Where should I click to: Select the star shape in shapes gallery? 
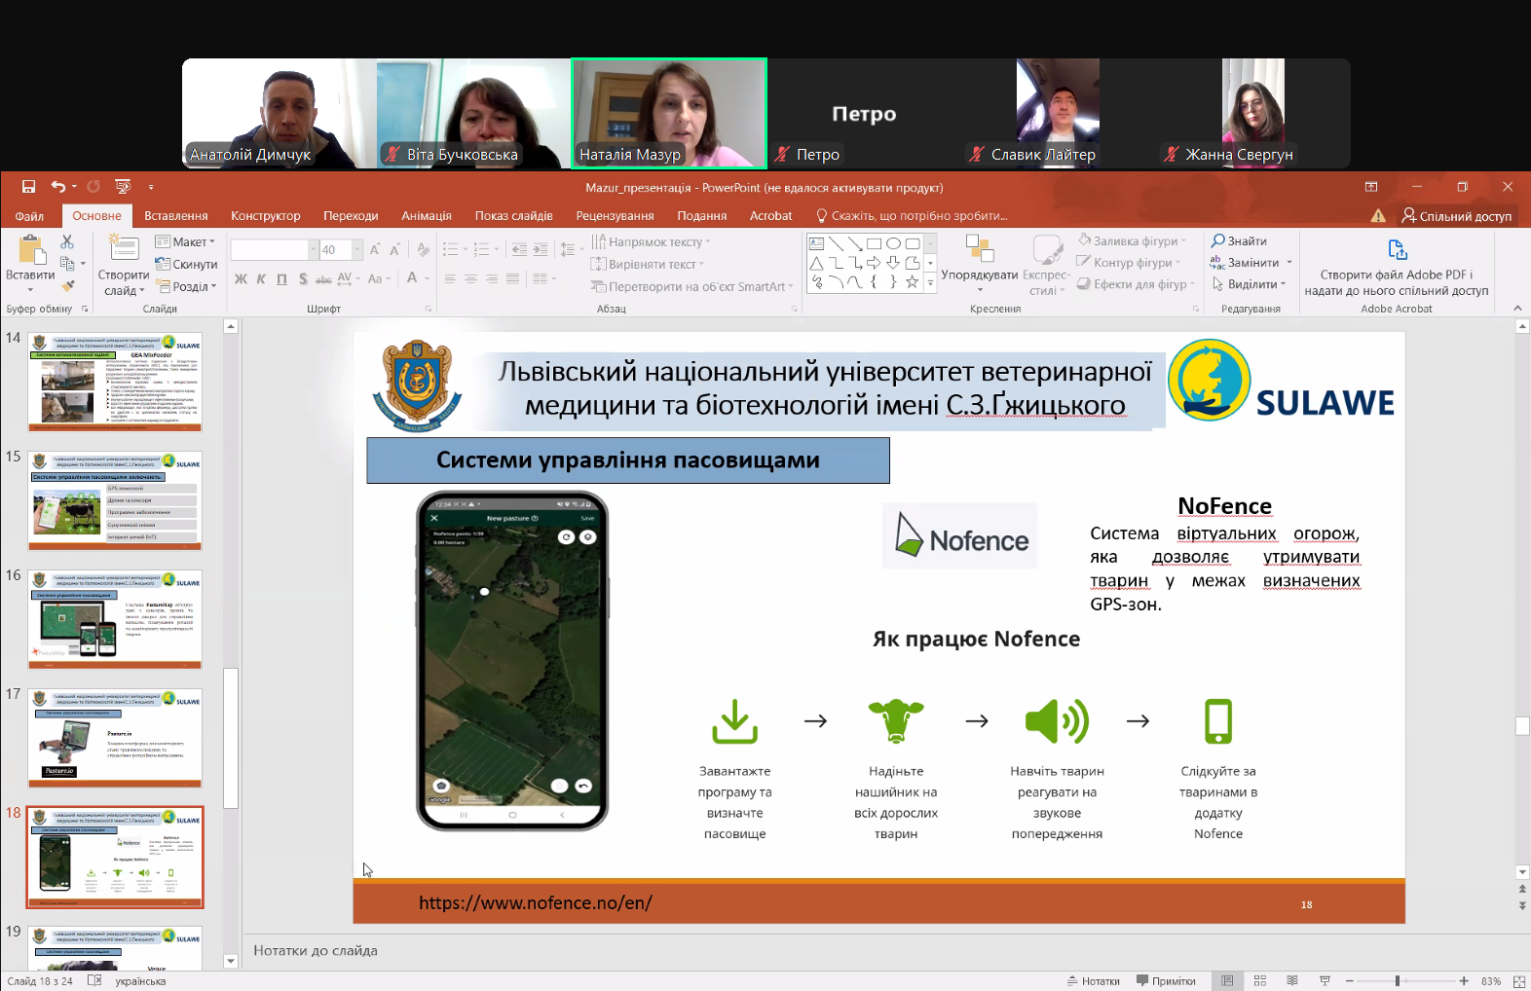point(912,282)
